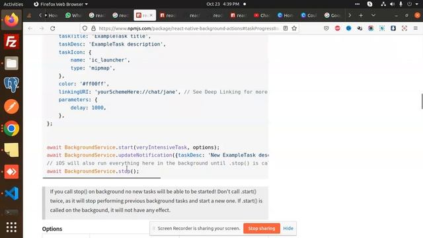Open a new browser tab

click(361, 15)
